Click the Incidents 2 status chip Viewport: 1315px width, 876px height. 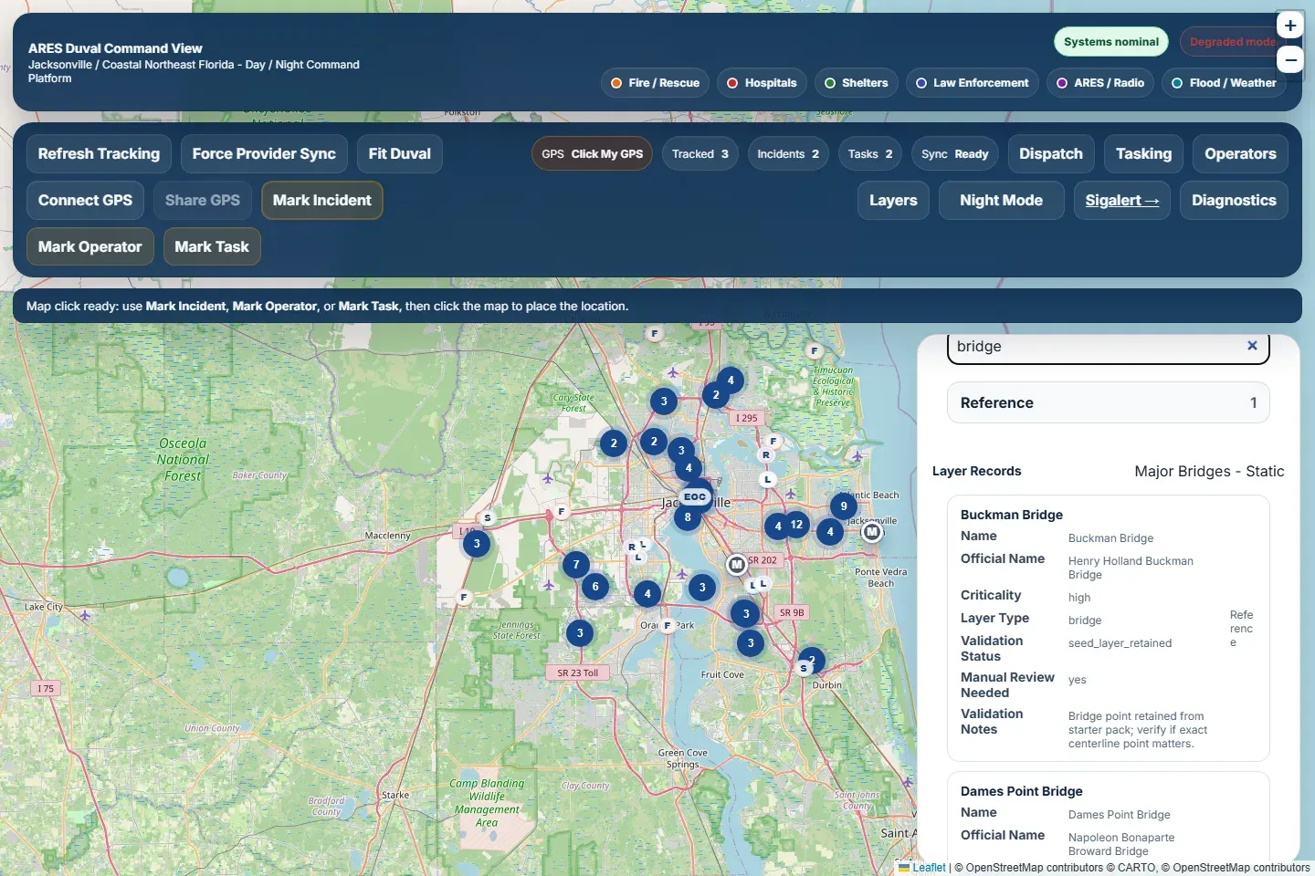[788, 154]
